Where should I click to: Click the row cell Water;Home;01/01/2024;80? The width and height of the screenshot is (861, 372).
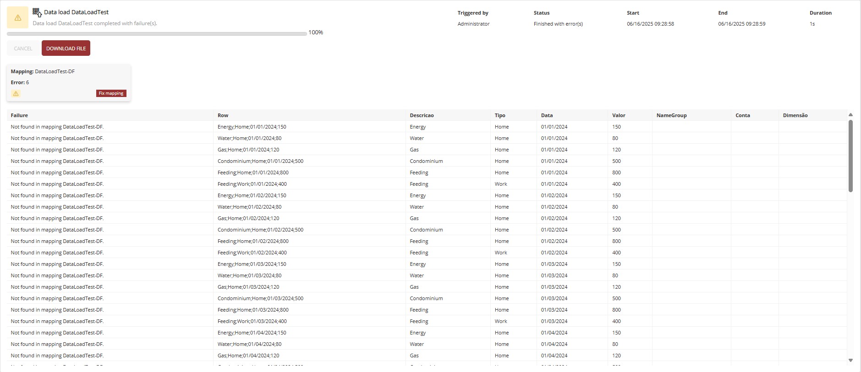click(310, 138)
